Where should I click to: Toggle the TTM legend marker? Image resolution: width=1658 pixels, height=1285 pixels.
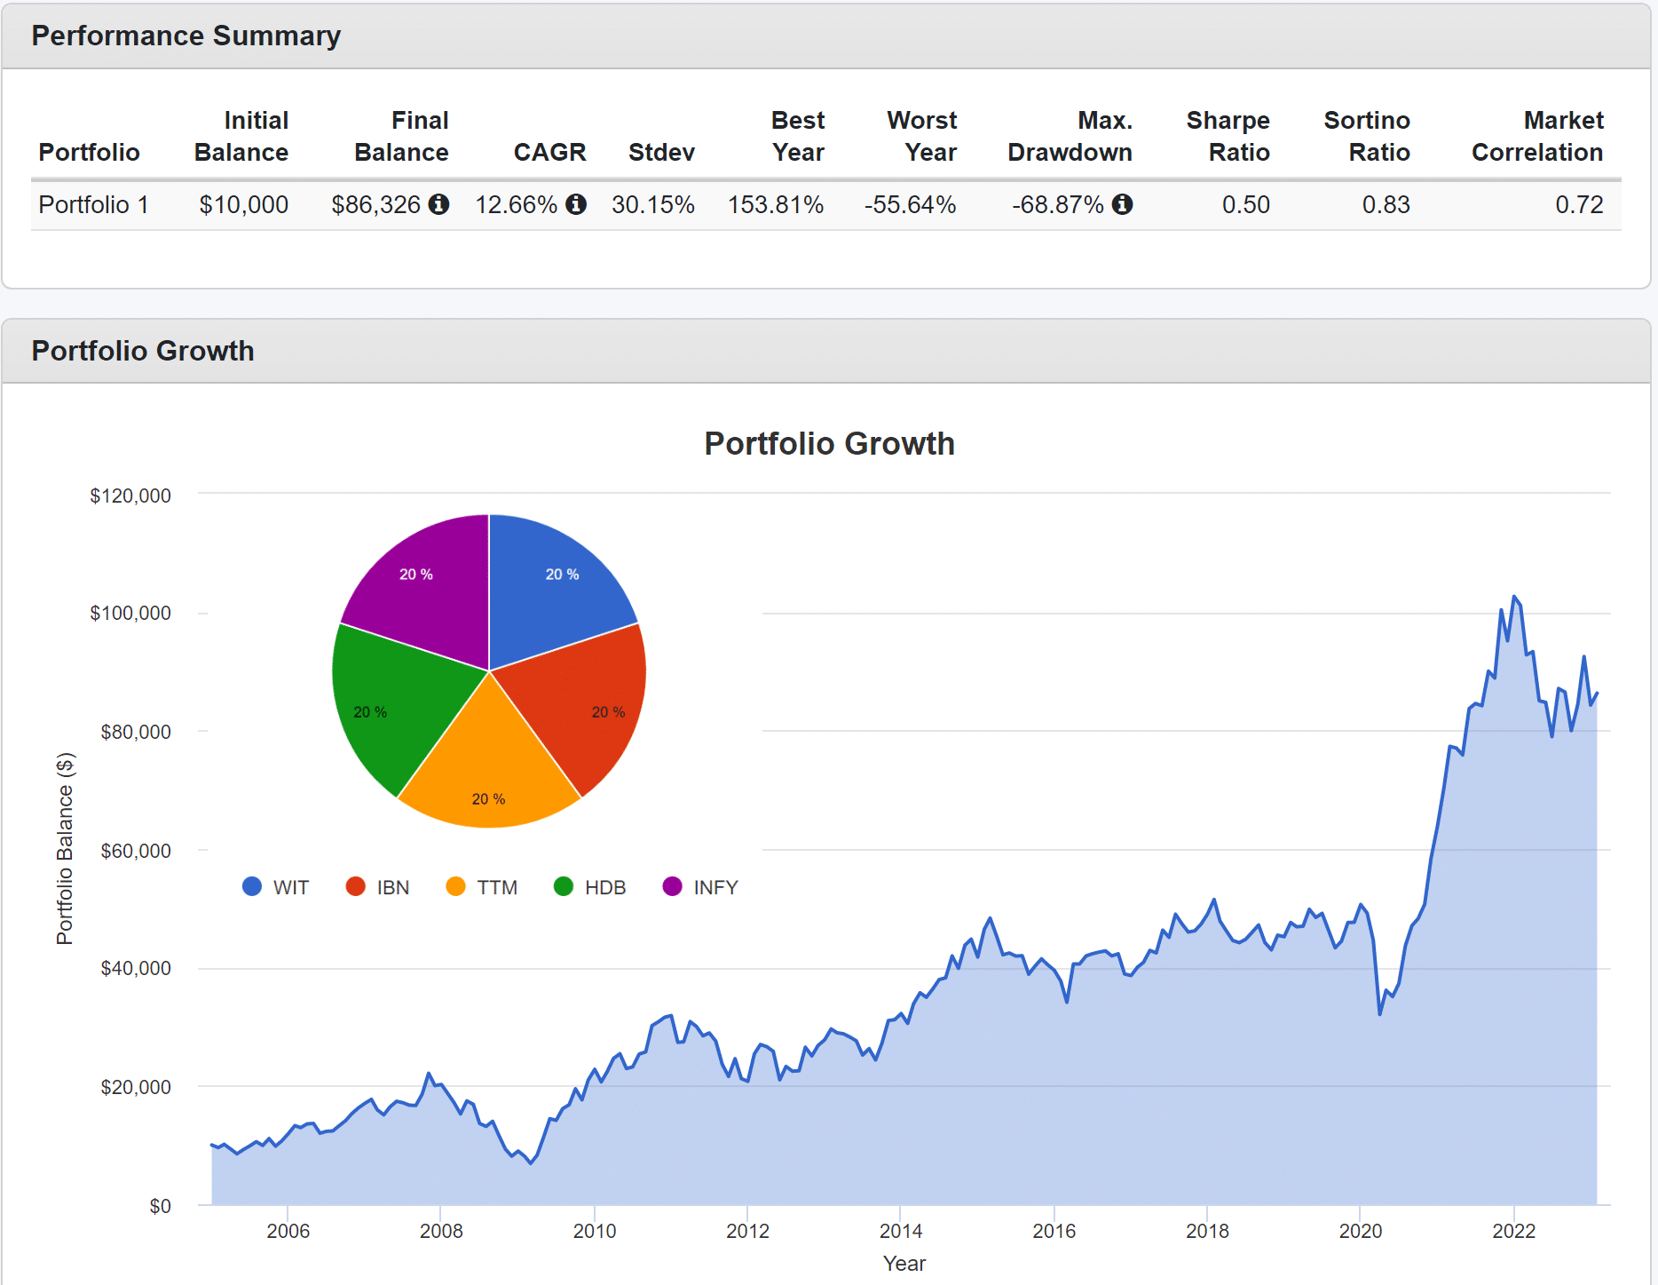[x=455, y=886]
